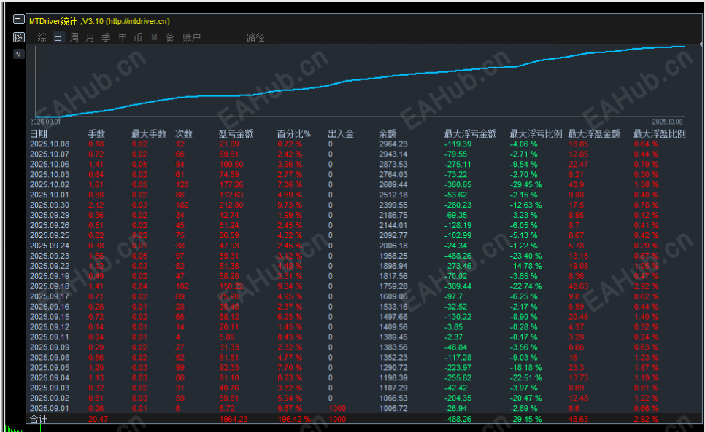
Task: Click the 2025.10.08 end-date label under chart
Action: (667, 122)
